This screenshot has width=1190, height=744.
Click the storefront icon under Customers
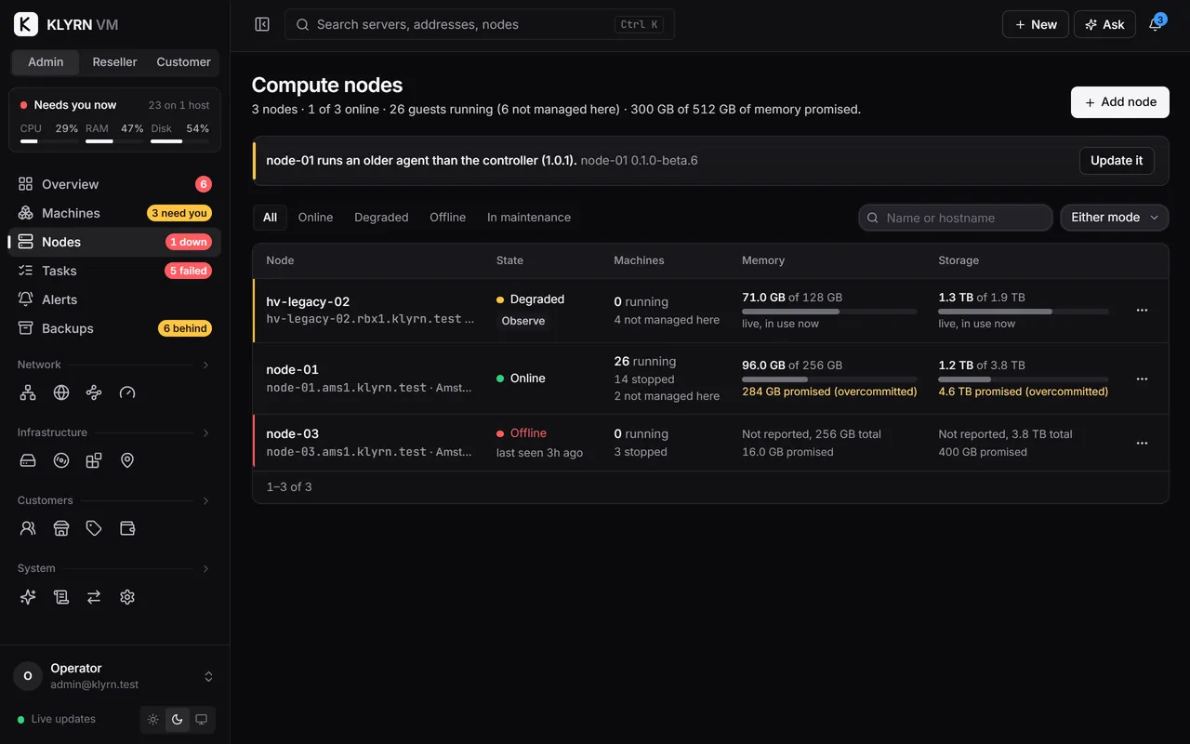point(61,528)
